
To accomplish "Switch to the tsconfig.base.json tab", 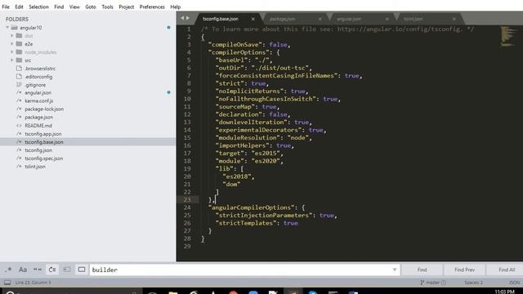I will 221,19.
